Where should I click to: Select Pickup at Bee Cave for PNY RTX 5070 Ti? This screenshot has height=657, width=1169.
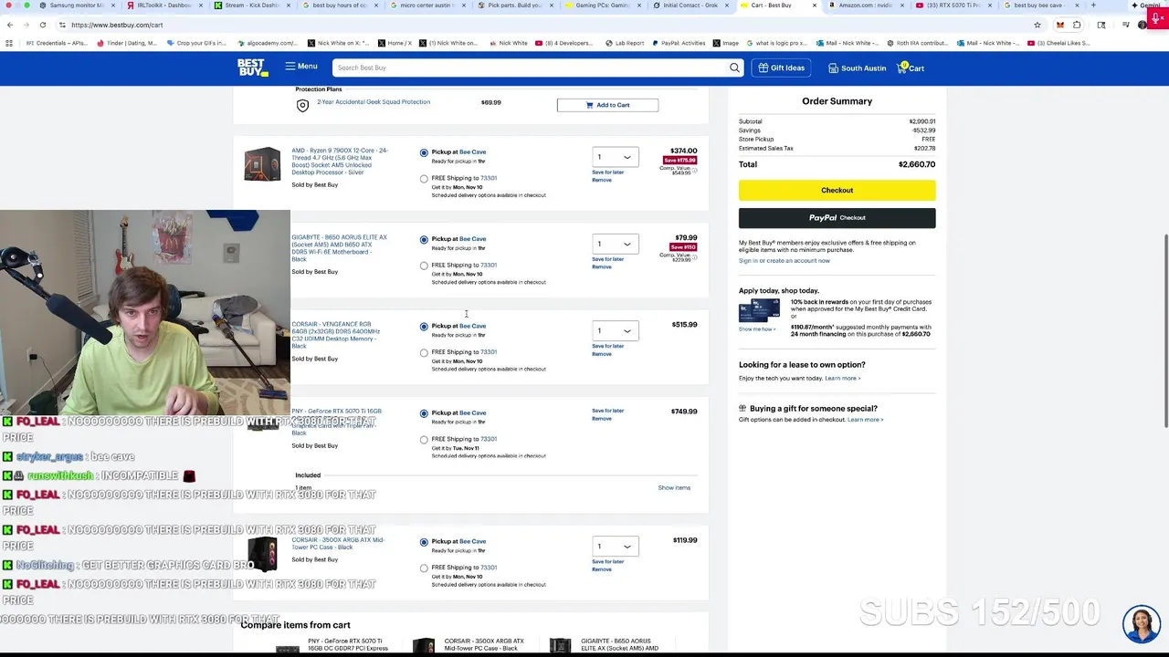[424, 413]
